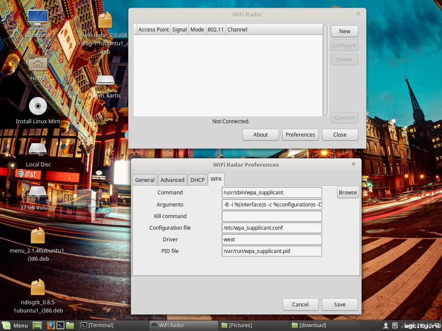442x331 pixels.
Task: Open the Computer desktop icon
Action: [x=38, y=20]
